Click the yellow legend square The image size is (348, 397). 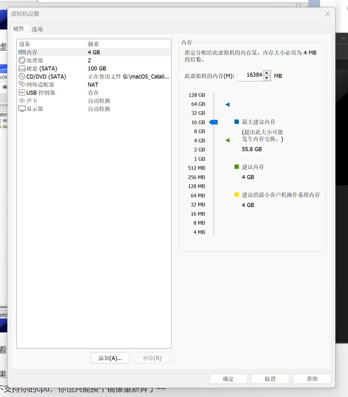[x=237, y=195]
